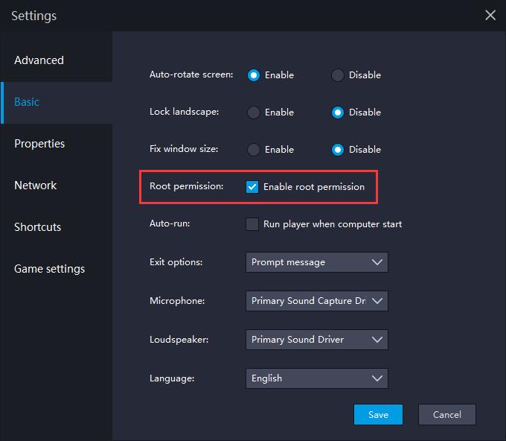Open the Microphone device dropdown

click(x=316, y=301)
